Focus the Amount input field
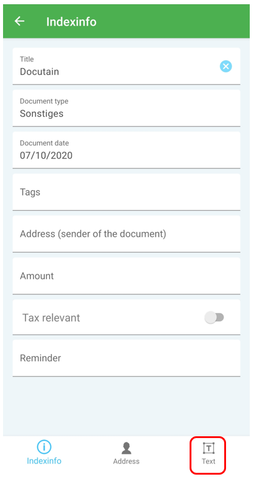254x485 pixels. click(126, 276)
